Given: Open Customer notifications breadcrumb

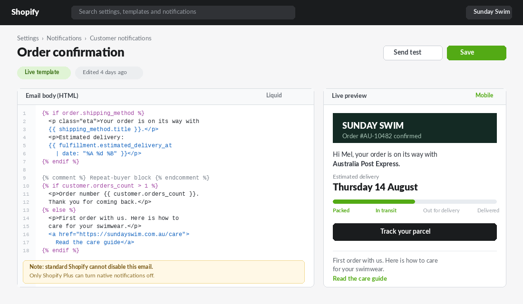Looking at the screenshot, I should click(x=120, y=38).
